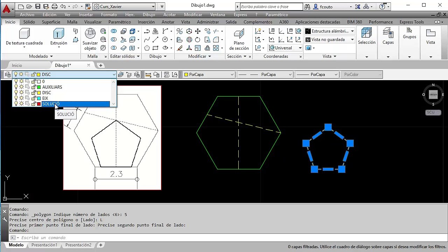Click the Print icon in quick access toolbar
This screenshot has width=448, height=252.
point(55,6)
